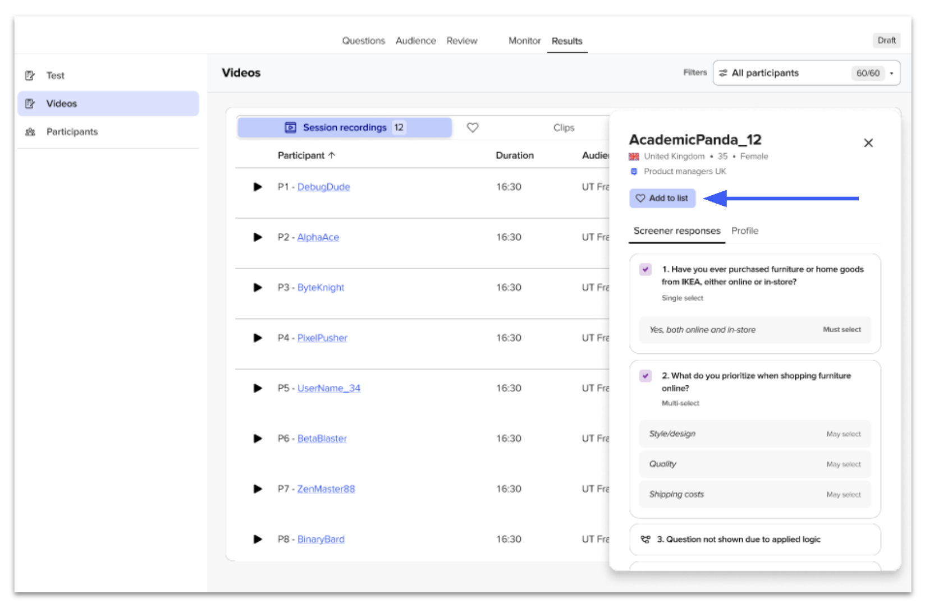Click the Duration column header
Viewport: 925px width, 608px height.
coord(515,155)
